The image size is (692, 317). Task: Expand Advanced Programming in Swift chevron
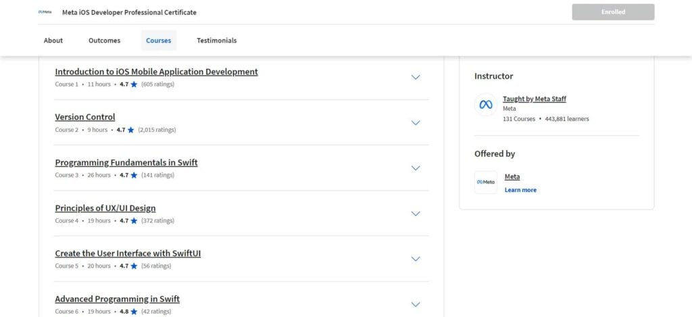(x=416, y=304)
